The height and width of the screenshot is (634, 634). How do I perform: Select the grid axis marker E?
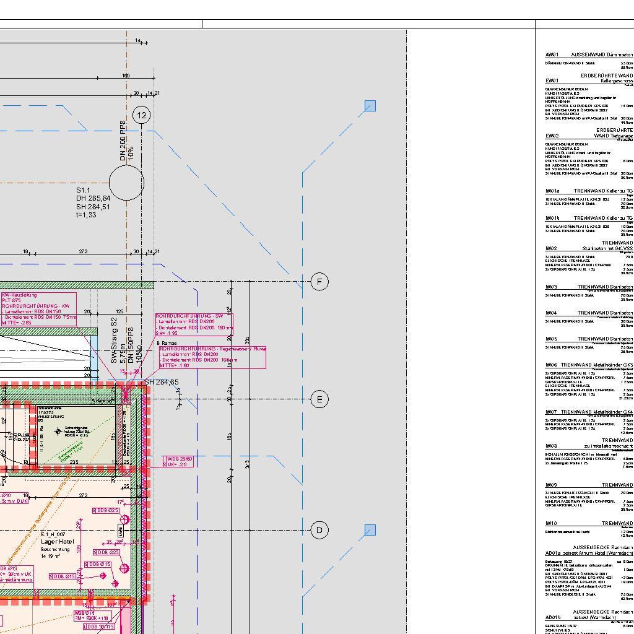[319, 399]
